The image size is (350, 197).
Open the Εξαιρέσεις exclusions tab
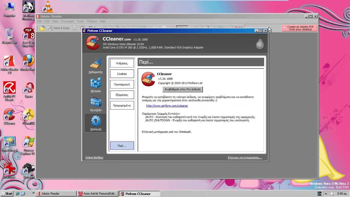point(122,95)
